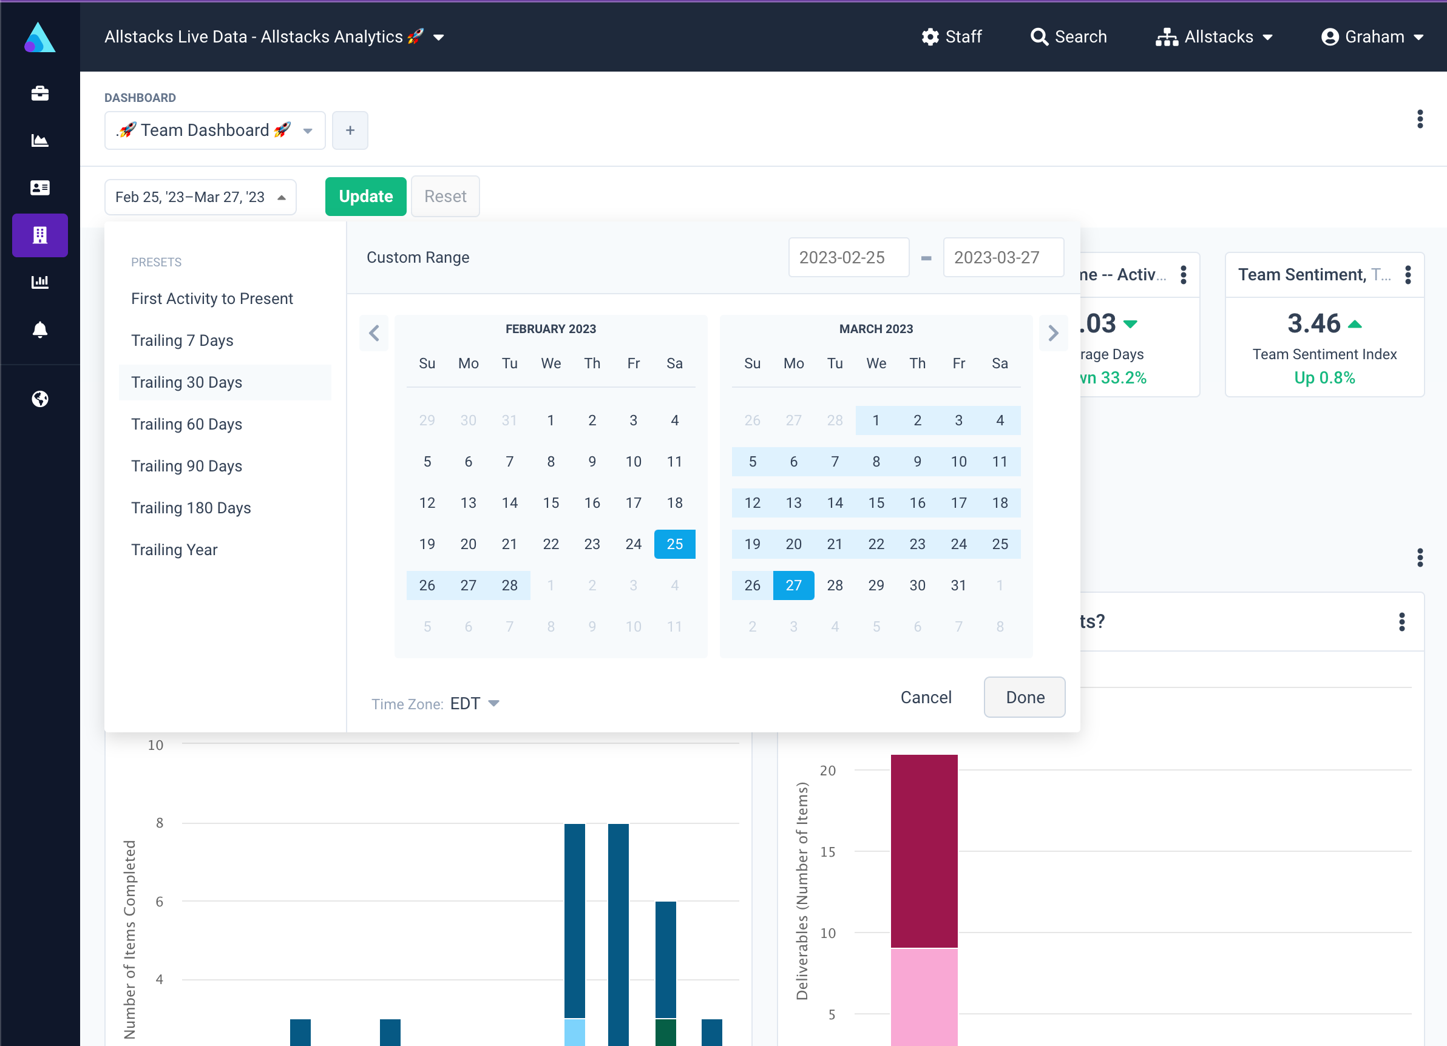
Task: Open Team Dashboard selector dropdown
Action: [215, 130]
